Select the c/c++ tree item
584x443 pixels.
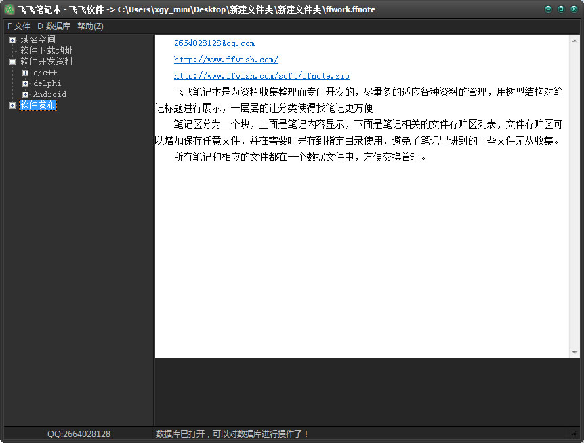point(45,73)
